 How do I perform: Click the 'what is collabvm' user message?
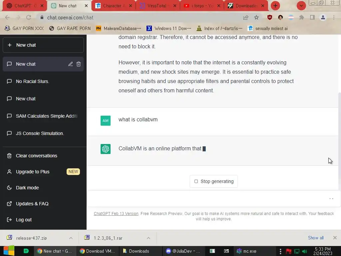pyautogui.click(x=138, y=120)
